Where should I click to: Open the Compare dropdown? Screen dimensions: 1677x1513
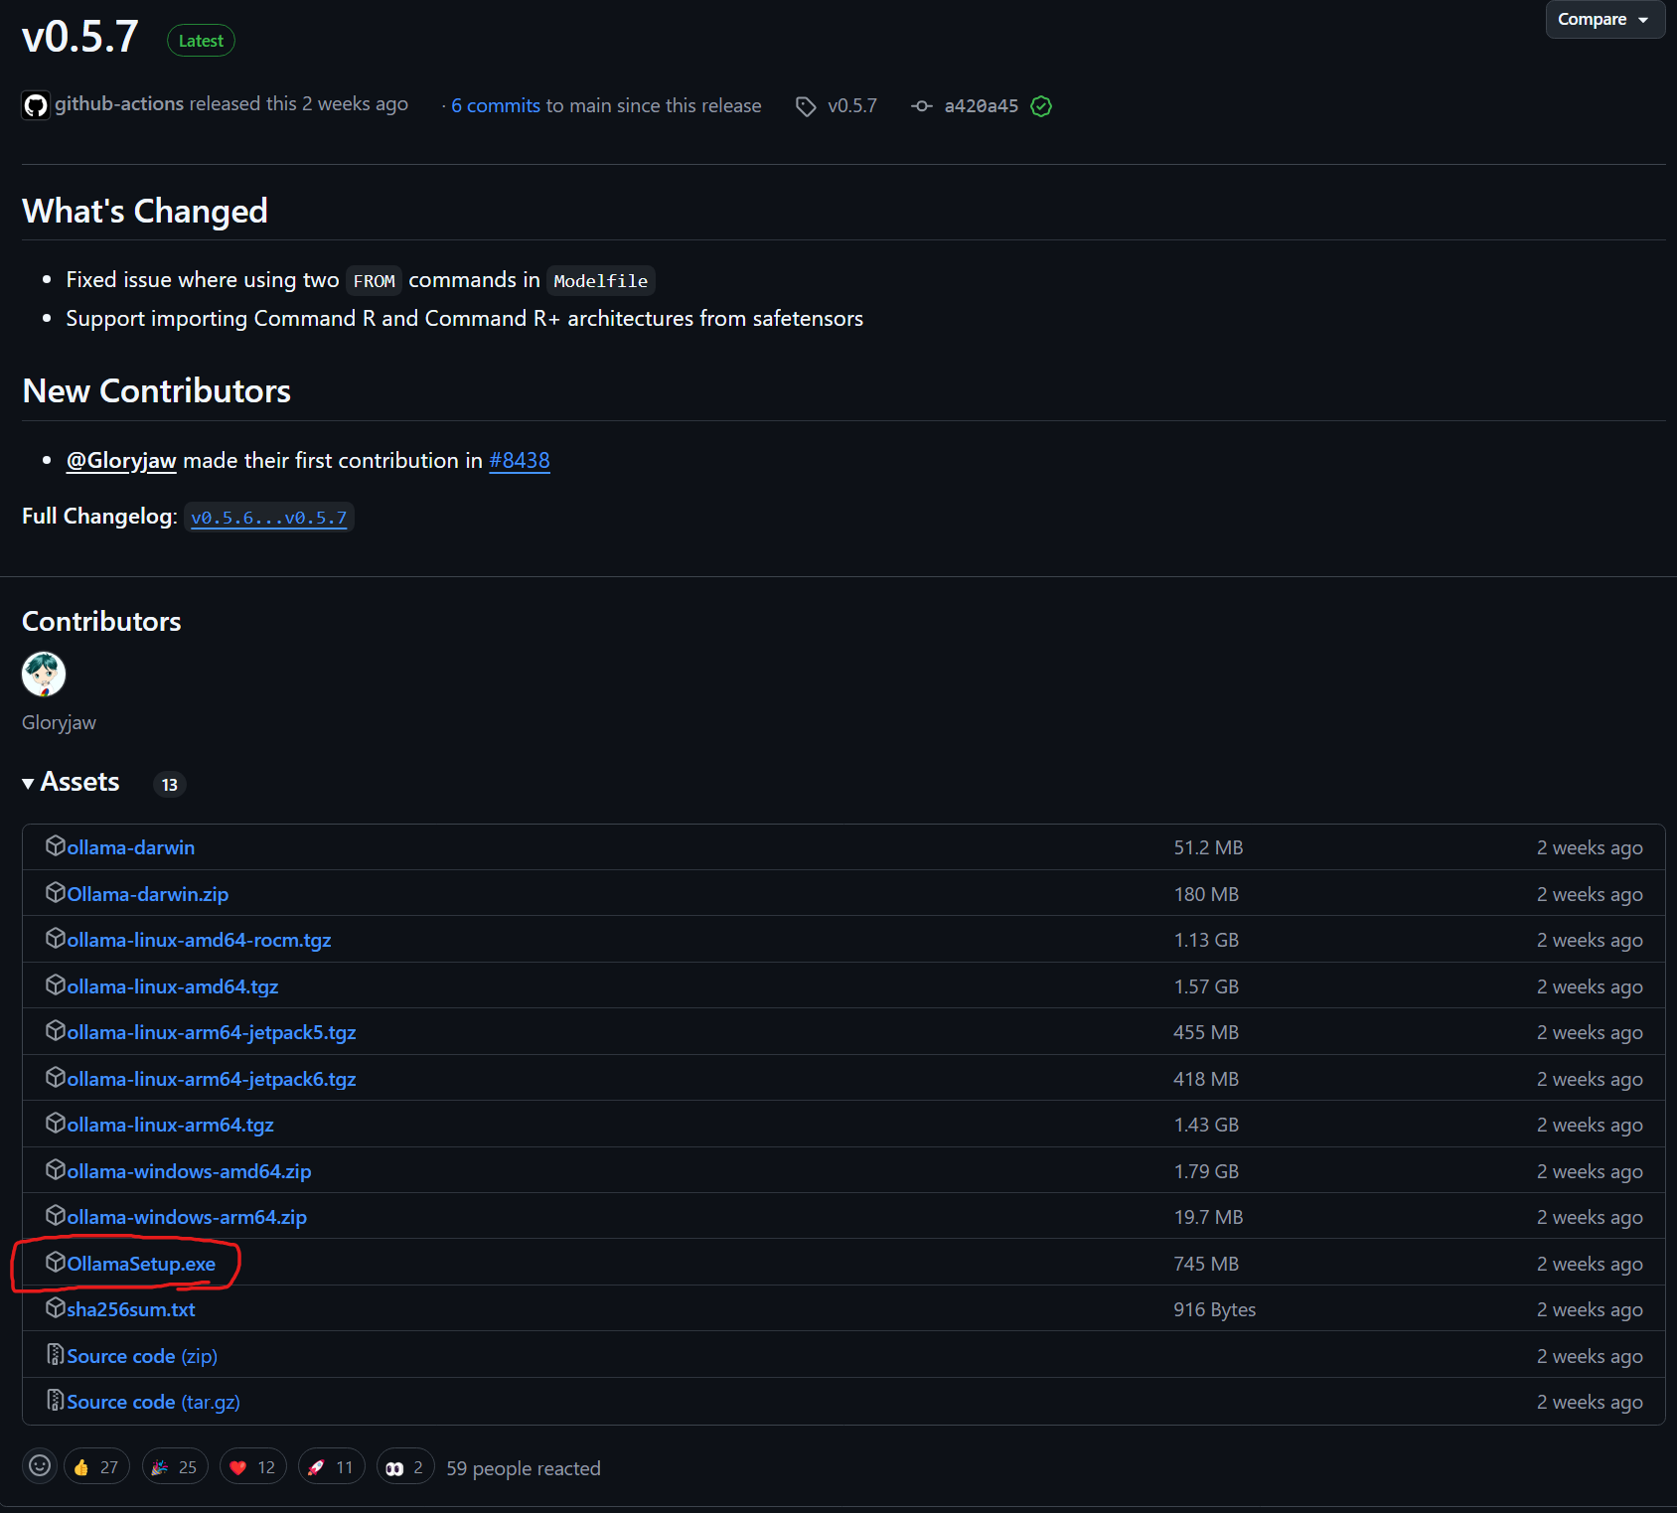coord(1604,19)
